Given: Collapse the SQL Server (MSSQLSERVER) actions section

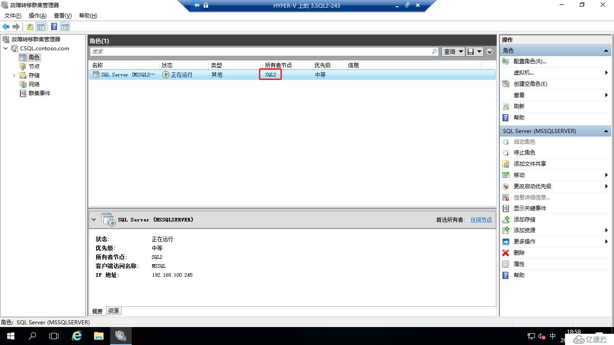Looking at the screenshot, I should tap(606, 131).
